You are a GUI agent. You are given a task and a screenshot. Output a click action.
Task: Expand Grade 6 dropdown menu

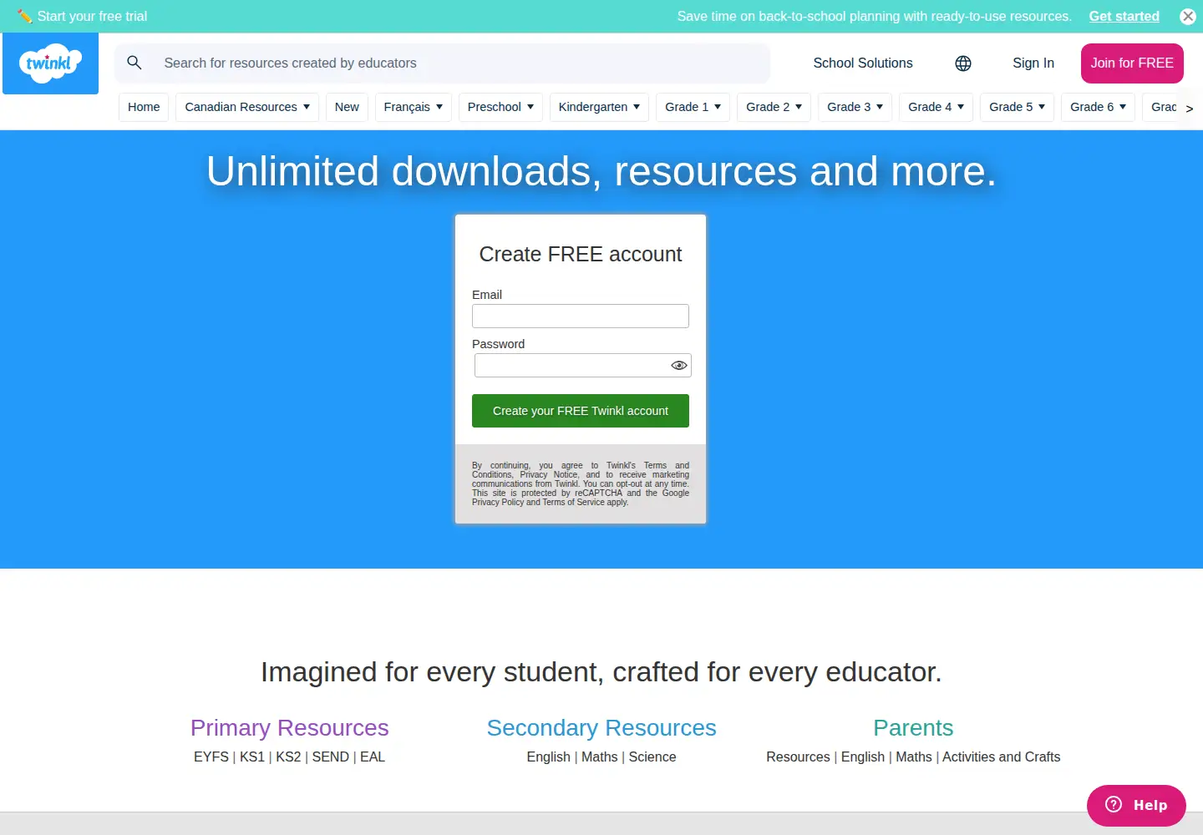pyautogui.click(x=1098, y=107)
